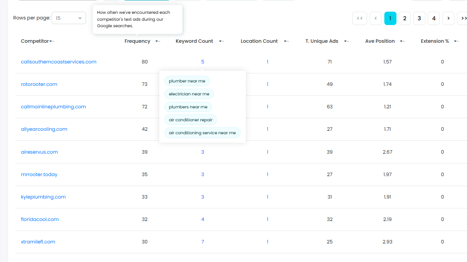Click location count 1 for allyearcooling.com

pos(267,129)
